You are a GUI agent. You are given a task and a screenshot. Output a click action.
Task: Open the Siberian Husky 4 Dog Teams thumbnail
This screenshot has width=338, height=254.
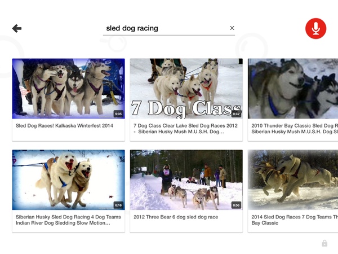[x=69, y=179]
